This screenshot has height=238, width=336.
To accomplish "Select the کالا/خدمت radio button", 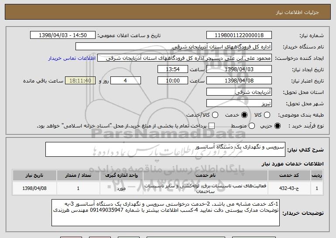I will coord(215,115).
